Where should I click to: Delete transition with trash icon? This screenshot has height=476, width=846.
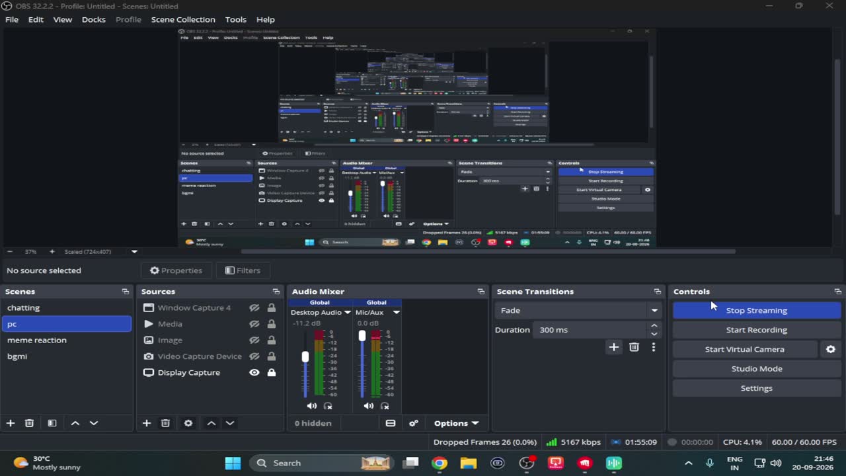click(634, 347)
